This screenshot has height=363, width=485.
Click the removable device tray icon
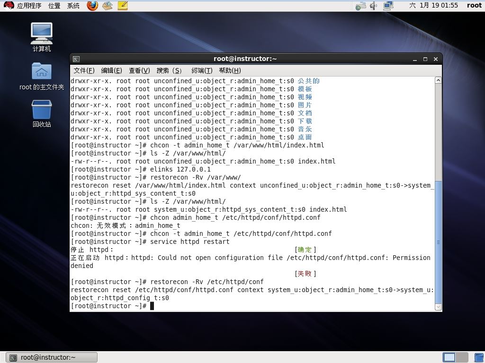(x=360, y=6)
